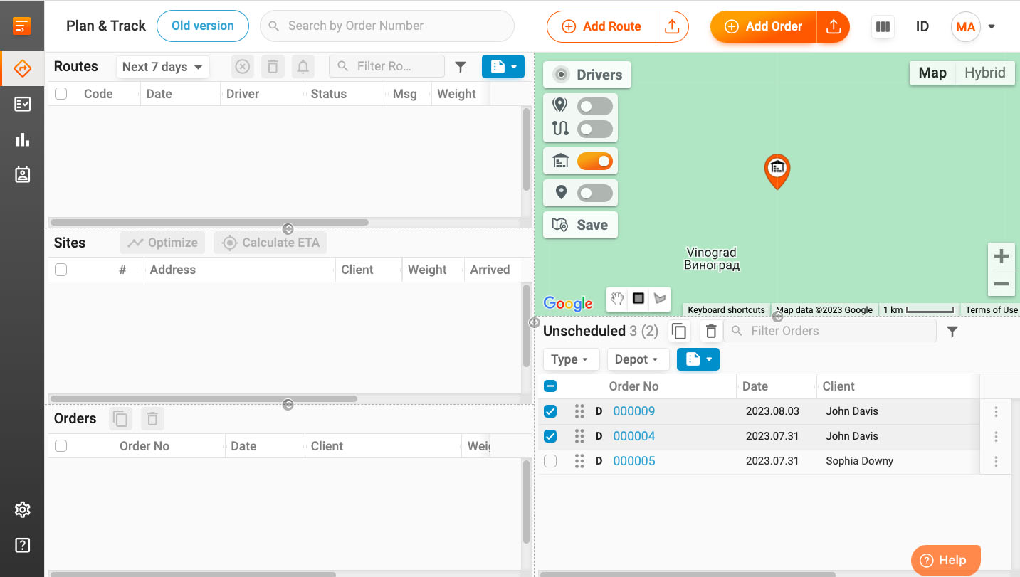
Task: Click the delete trash icon beside Orders header
Action: (x=152, y=418)
